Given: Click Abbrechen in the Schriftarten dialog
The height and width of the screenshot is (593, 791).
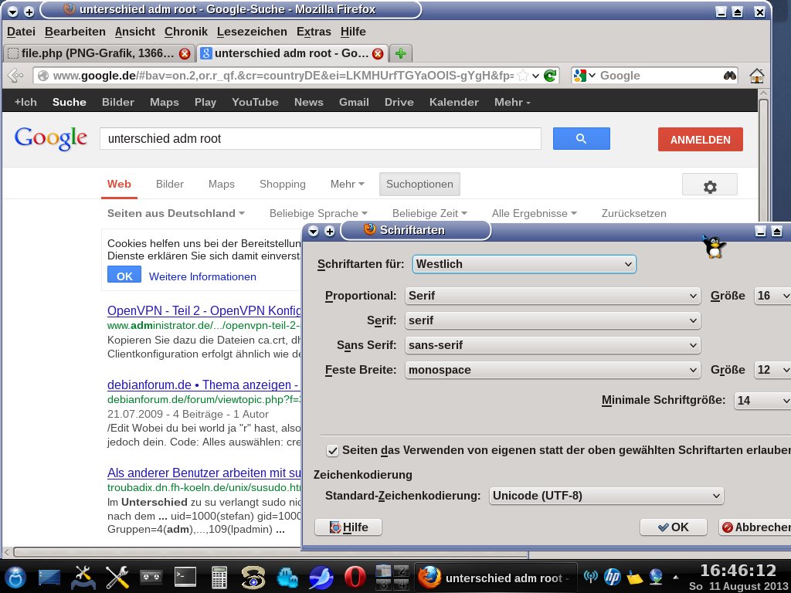Looking at the screenshot, I should [755, 527].
